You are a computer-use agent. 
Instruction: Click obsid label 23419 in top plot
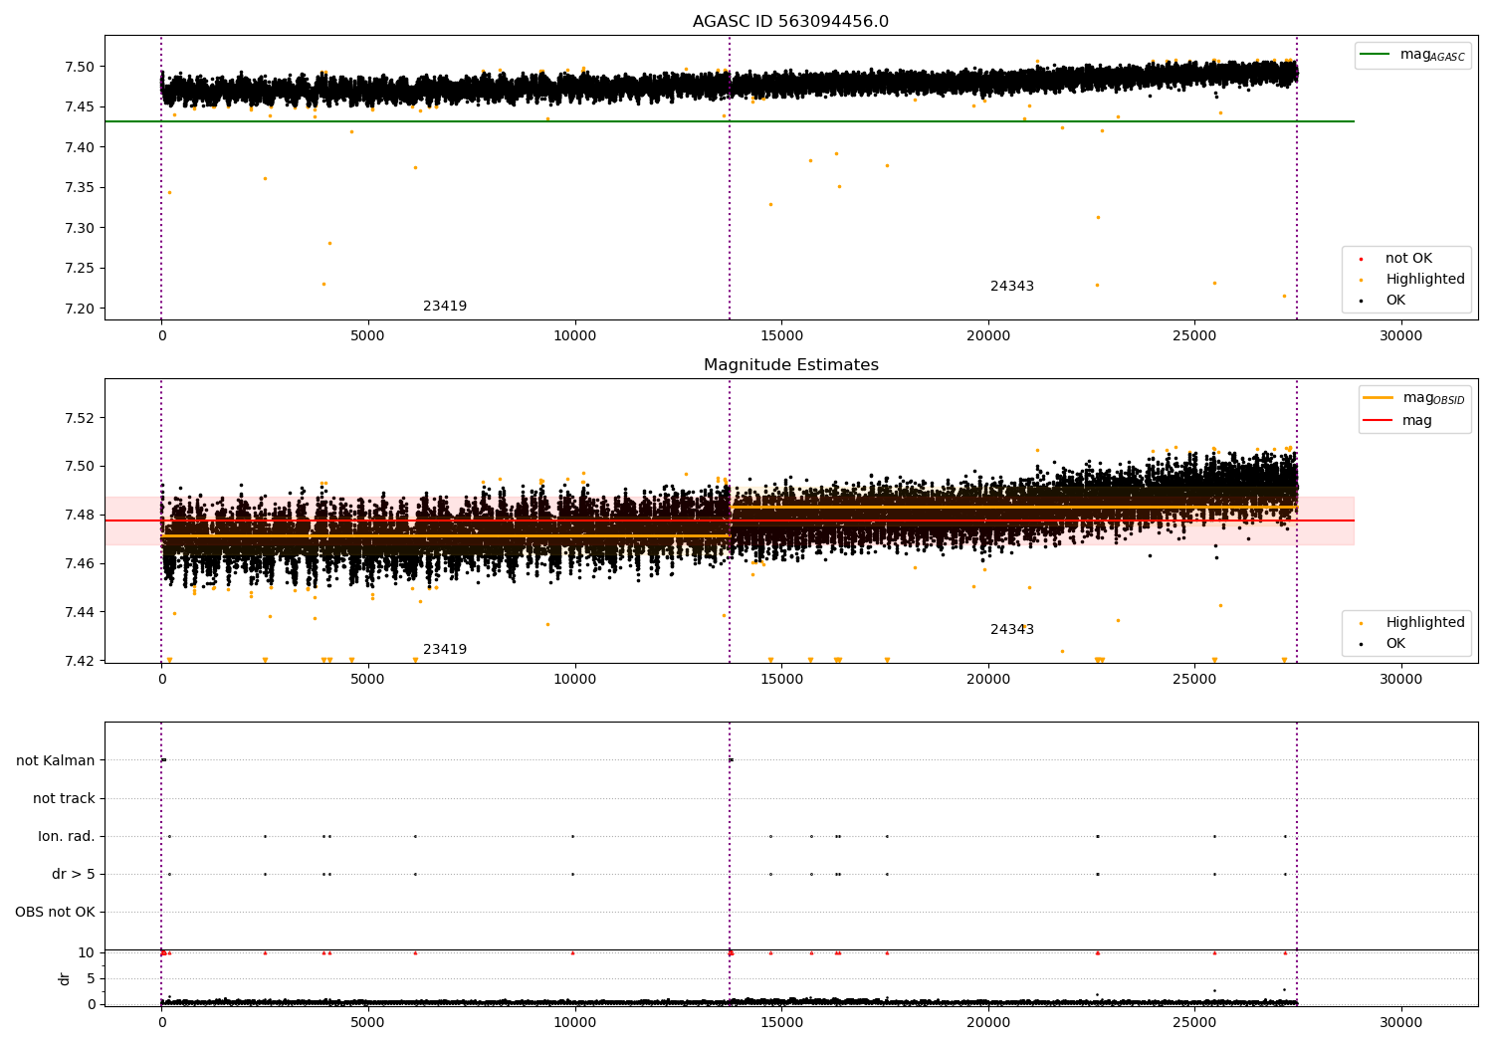coord(445,307)
